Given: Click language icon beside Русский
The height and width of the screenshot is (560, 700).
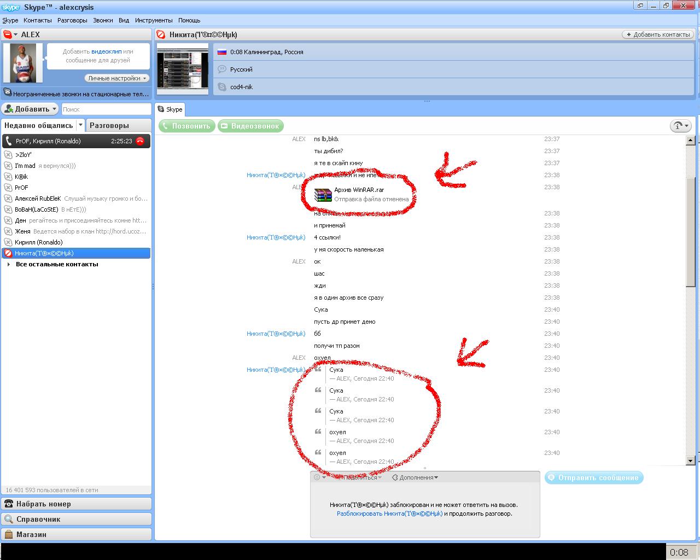Looking at the screenshot, I should pyautogui.click(x=222, y=69).
